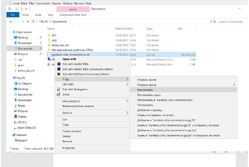Screen dimensions: 249x167
Task: Select Распаковать in the 7-Zip submenu
Action: (x=145, y=90)
